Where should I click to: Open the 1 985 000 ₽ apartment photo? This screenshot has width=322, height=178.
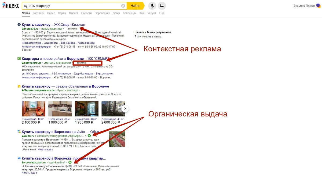tap(87, 109)
